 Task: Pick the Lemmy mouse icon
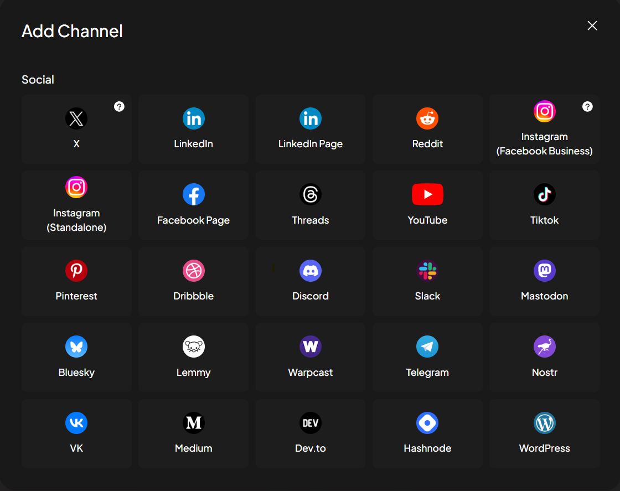click(x=193, y=347)
